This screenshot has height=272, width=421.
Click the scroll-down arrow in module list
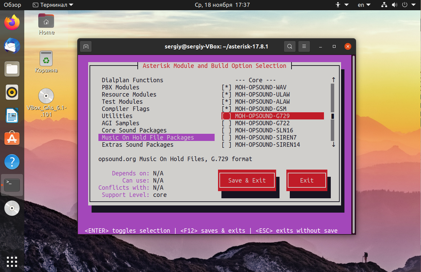click(x=334, y=145)
